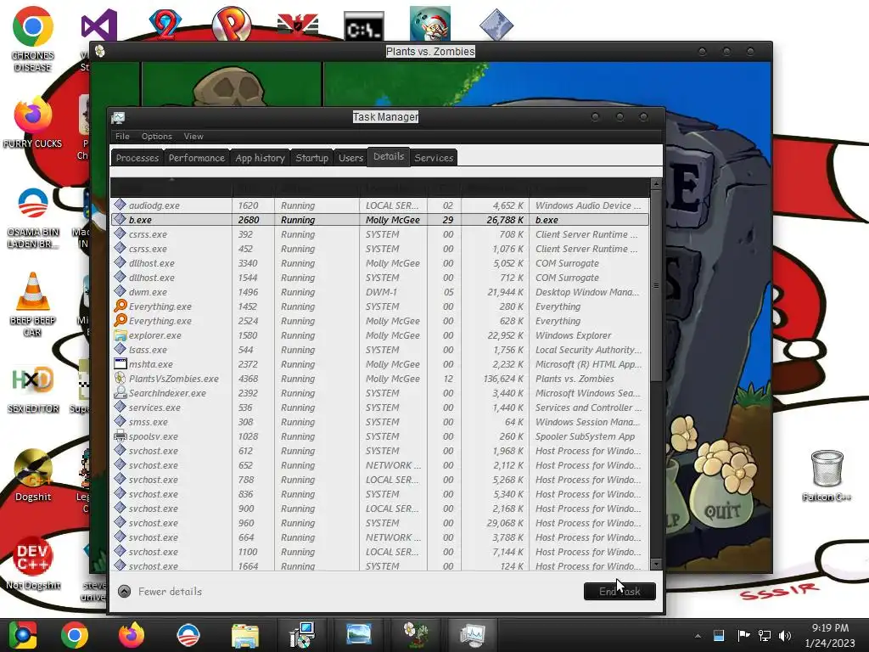Select svchost.exe with PID 612

(379, 451)
